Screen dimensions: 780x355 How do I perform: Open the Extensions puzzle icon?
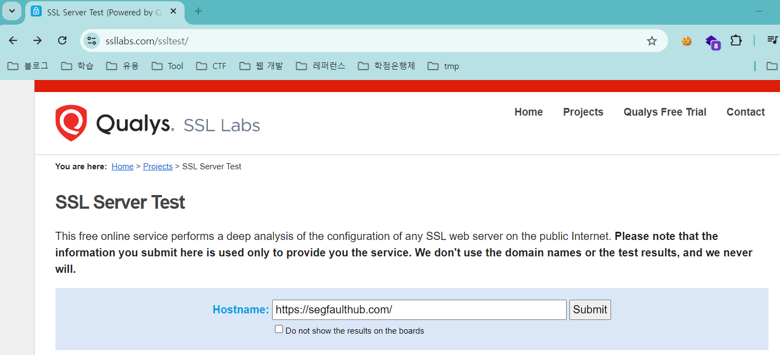point(736,41)
